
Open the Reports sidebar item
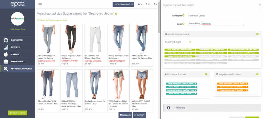(18, 47)
